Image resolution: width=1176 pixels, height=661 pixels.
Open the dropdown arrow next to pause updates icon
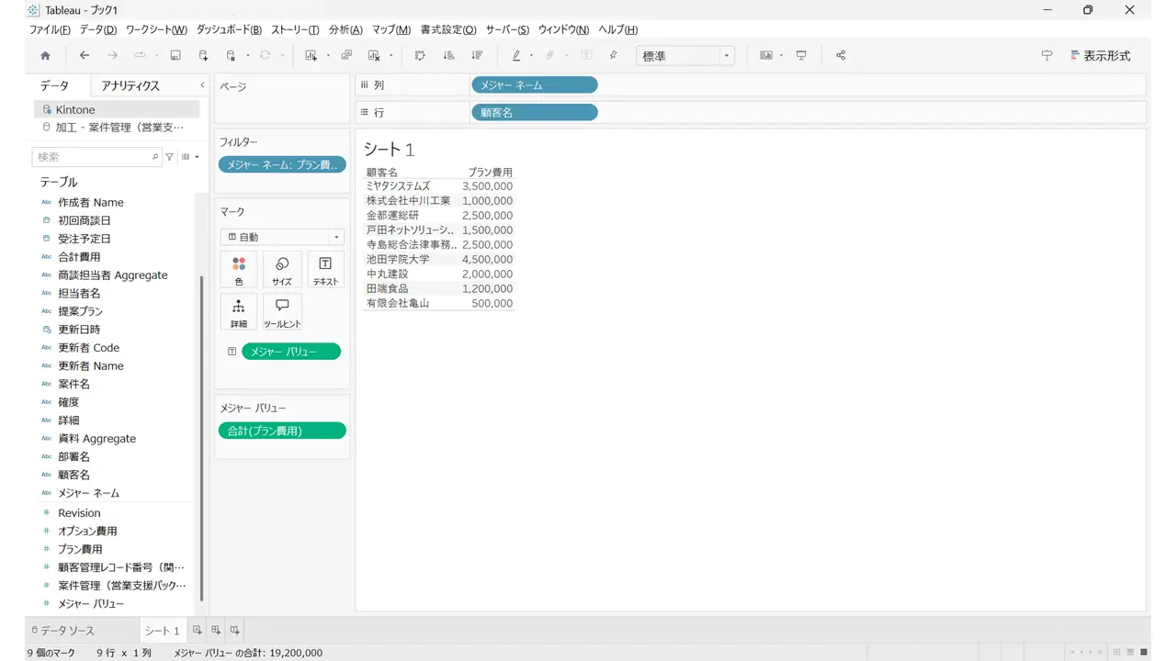pos(247,57)
